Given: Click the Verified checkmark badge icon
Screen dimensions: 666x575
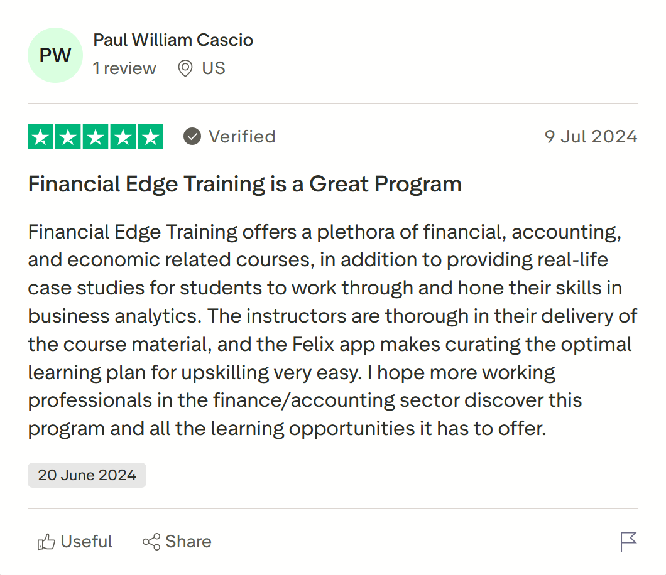Looking at the screenshot, I should coord(192,136).
